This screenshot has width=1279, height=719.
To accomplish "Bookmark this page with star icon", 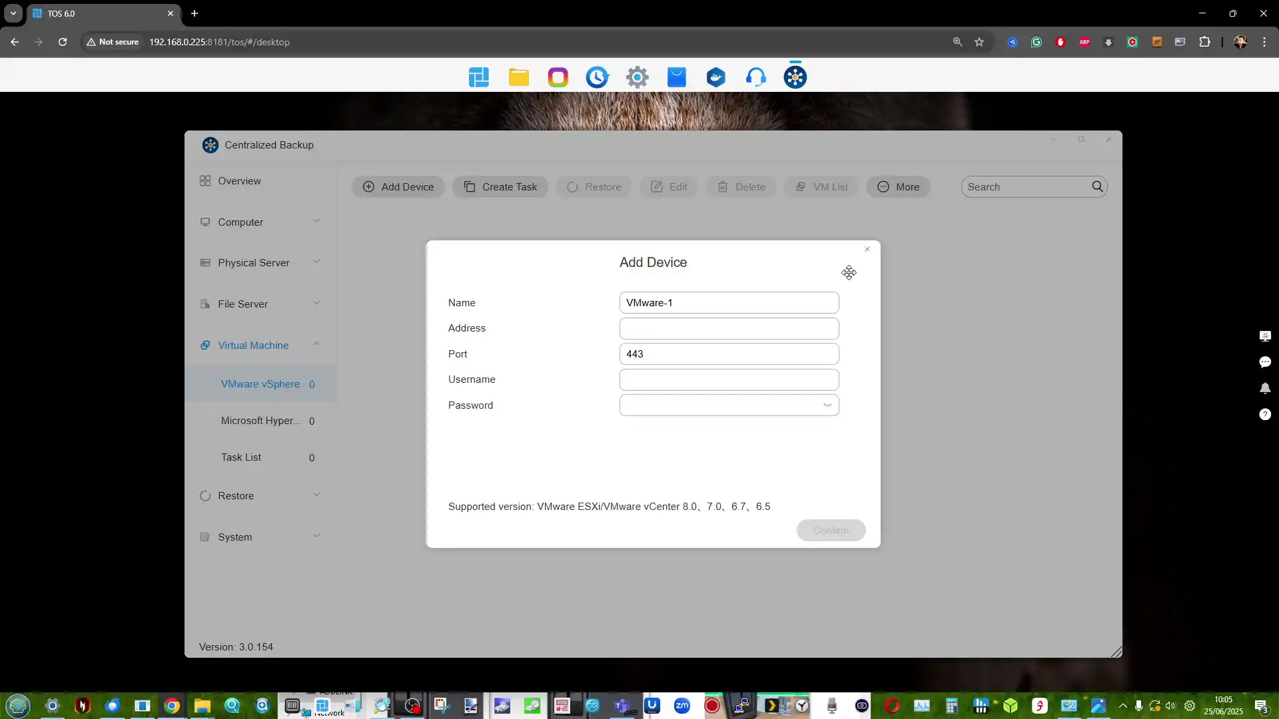I will (x=979, y=42).
